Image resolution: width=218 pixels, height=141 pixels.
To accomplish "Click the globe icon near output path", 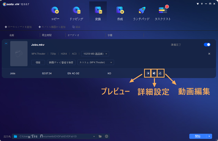I will pyautogui.click(x=107, y=136).
